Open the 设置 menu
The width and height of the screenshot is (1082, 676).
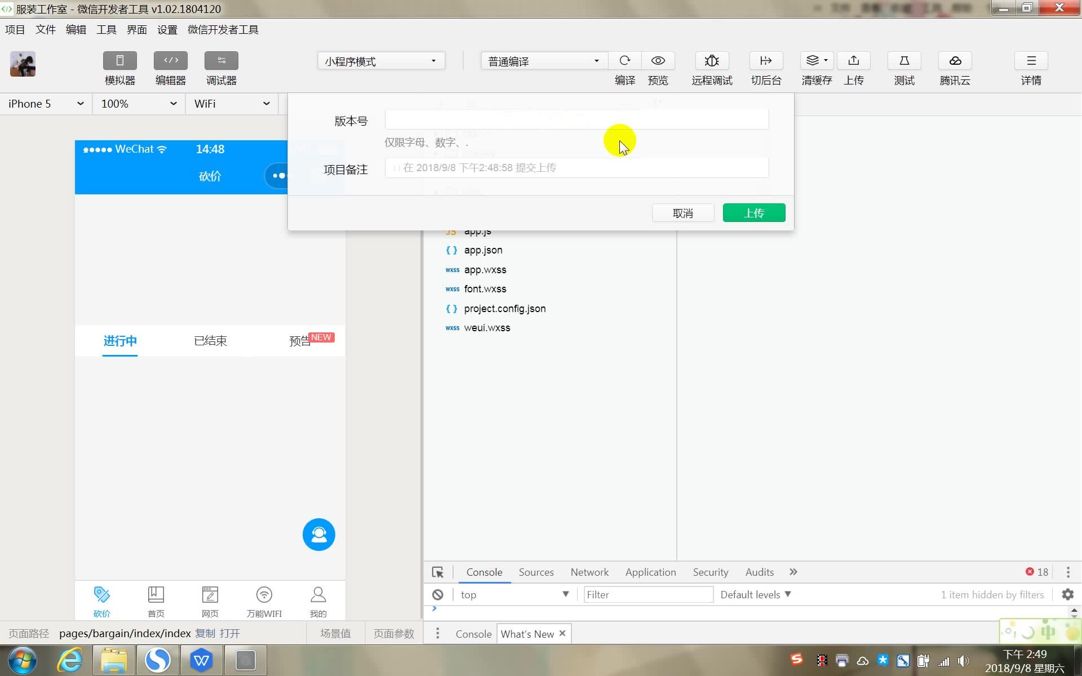pyautogui.click(x=167, y=29)
